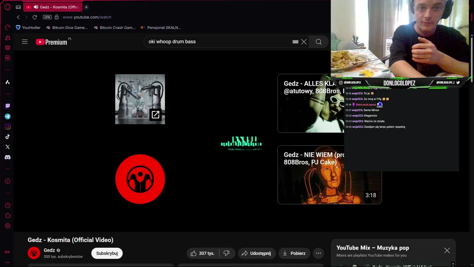The image size is (474, 267).
Task: Reload the YouTube page
Action: [35, 17]
